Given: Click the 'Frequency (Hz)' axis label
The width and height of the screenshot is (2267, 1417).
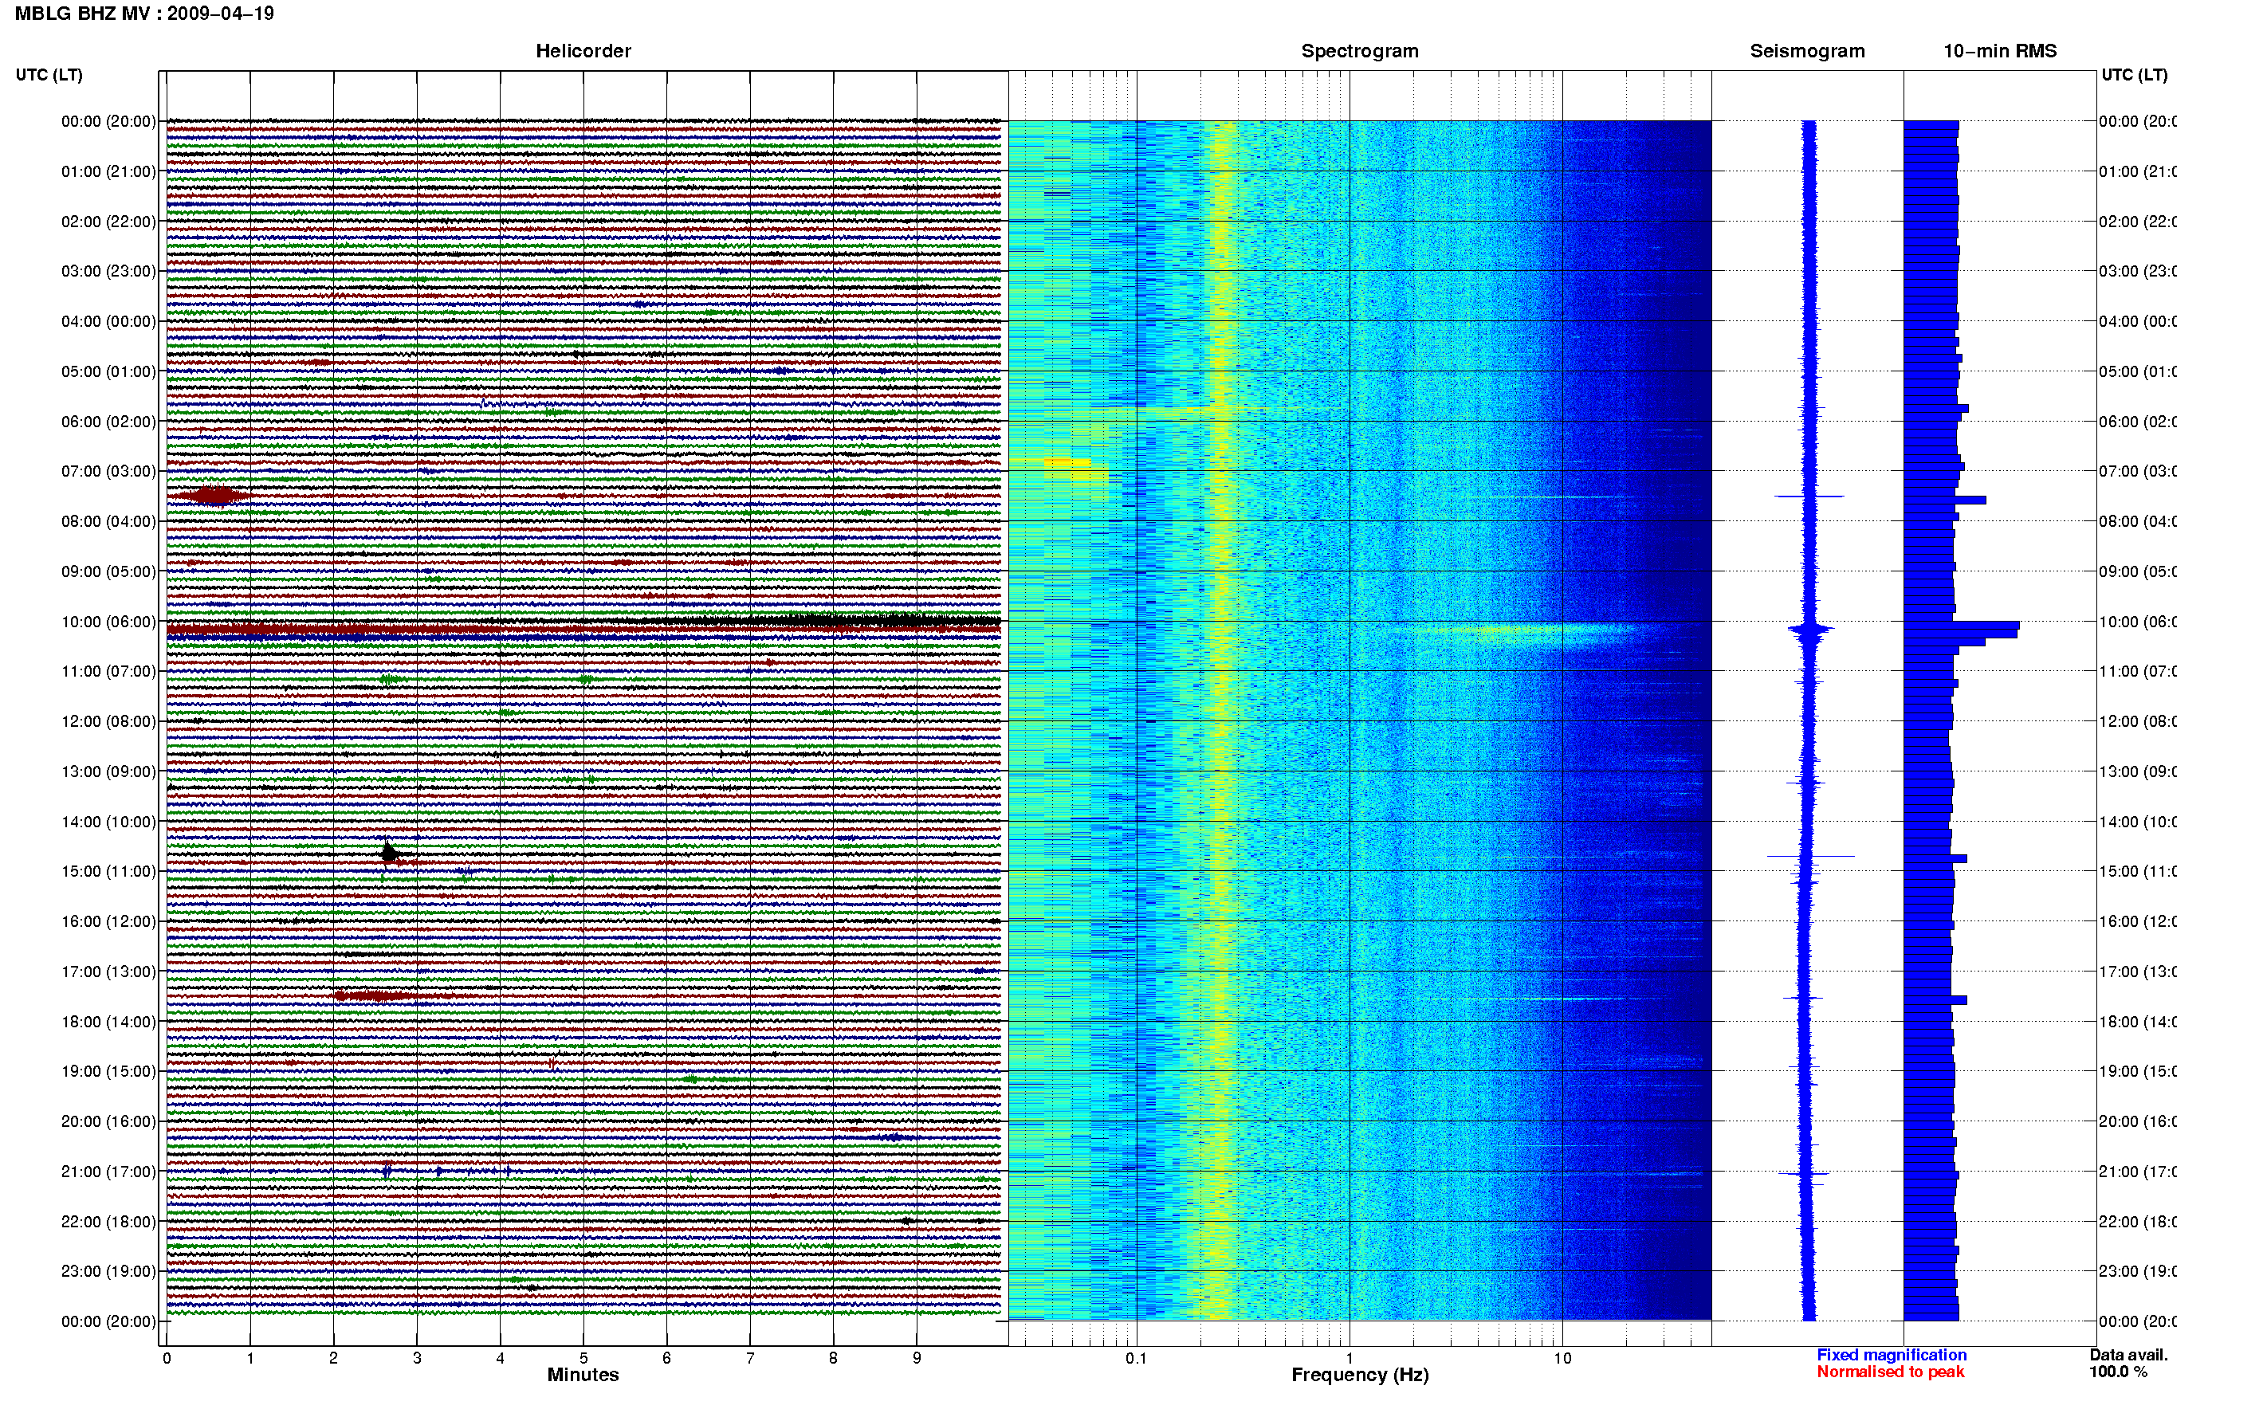Looking at the screenshot, I should point(1360,1375).
